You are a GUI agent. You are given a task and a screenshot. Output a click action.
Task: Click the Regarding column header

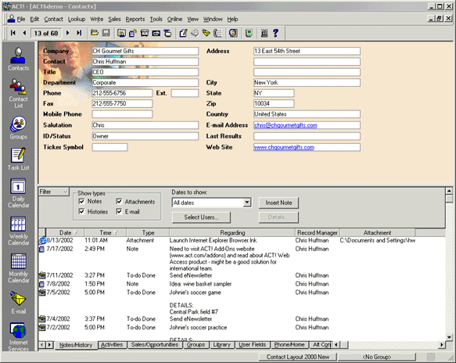[x=232, y=232]
